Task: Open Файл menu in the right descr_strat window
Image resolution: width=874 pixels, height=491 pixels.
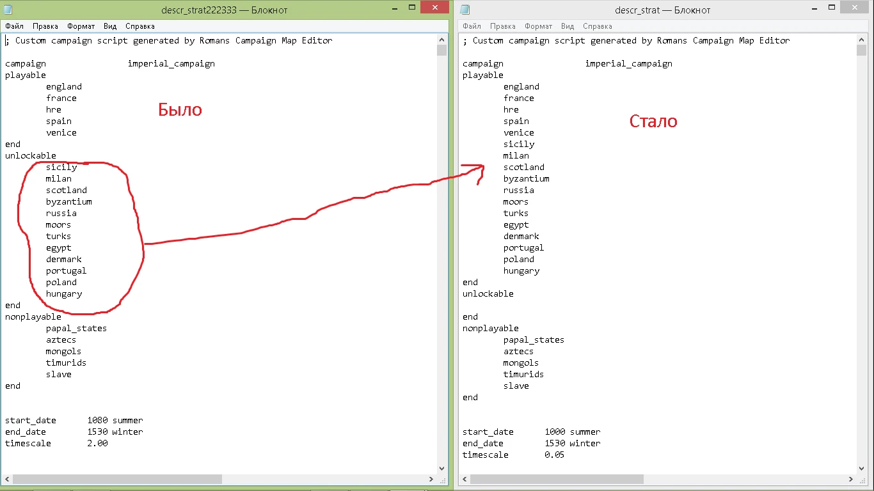Action: click(472, 26)
